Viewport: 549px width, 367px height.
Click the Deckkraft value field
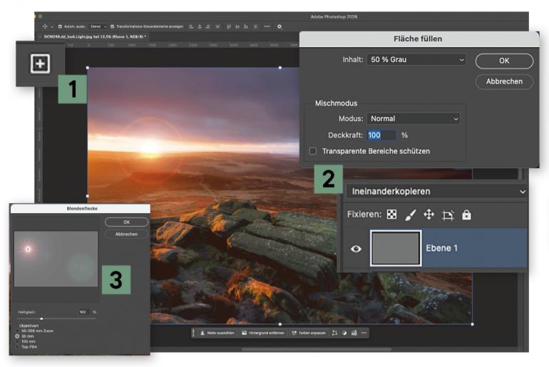(x=381, y=135)
